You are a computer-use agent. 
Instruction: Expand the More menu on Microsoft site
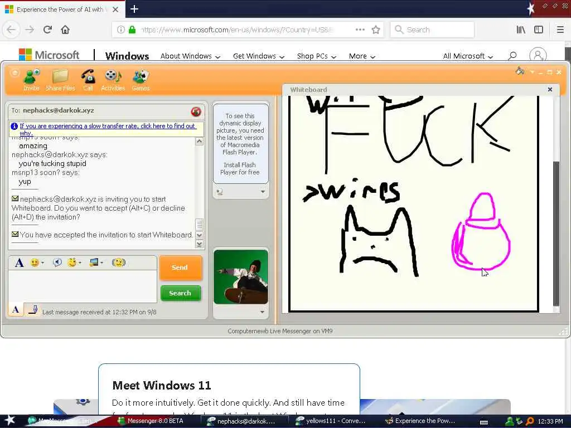point(362,56)
